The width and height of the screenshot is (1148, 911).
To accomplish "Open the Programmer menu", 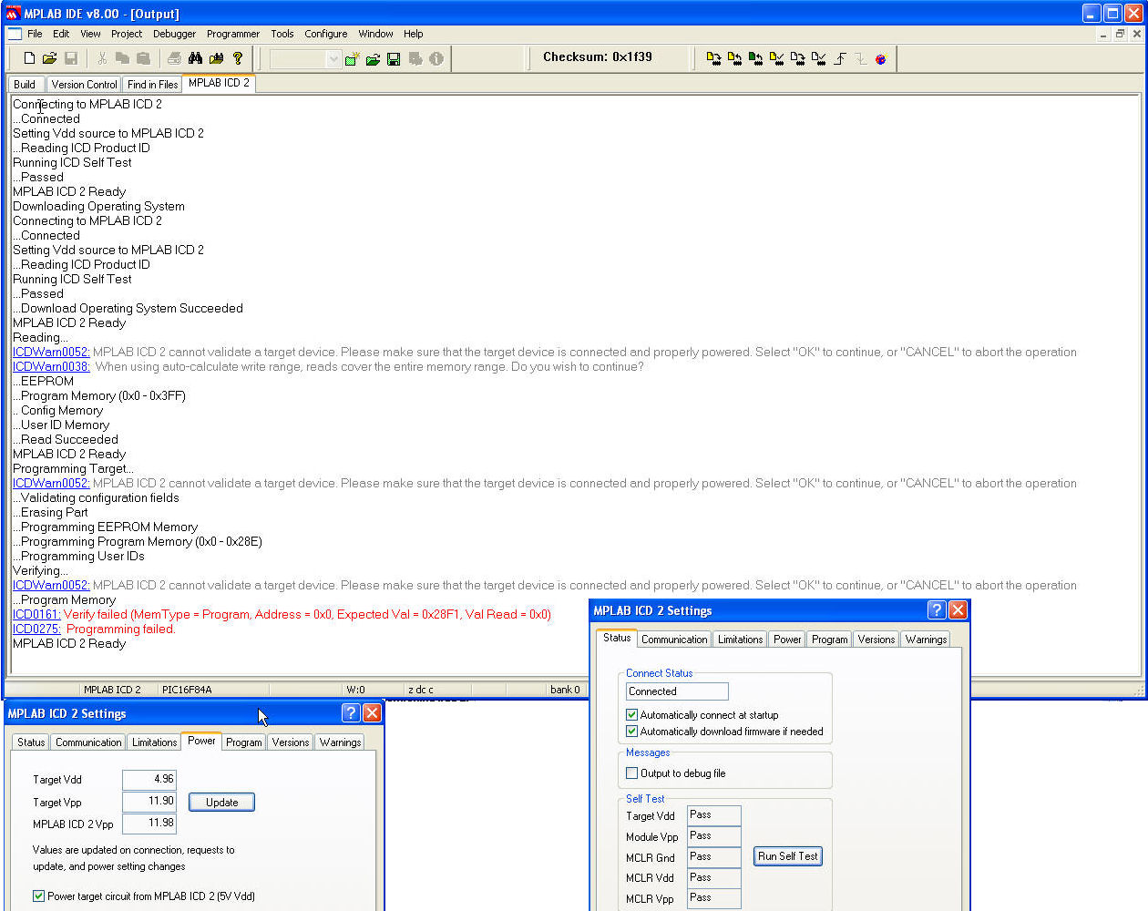I will [233, 34].
